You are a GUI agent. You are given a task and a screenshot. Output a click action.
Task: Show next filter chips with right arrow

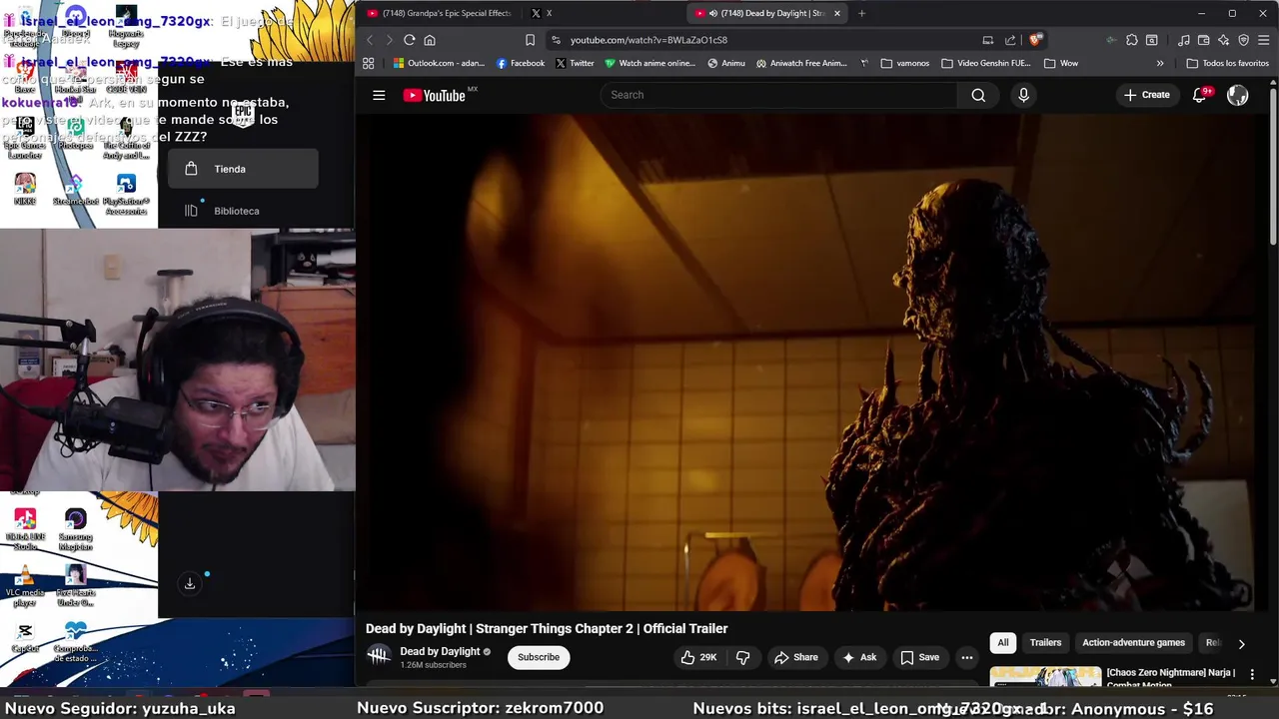coord(1241,644)
